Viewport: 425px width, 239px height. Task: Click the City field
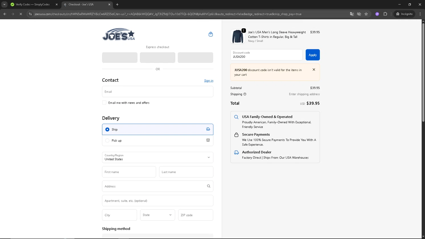(x=119, y=215)
